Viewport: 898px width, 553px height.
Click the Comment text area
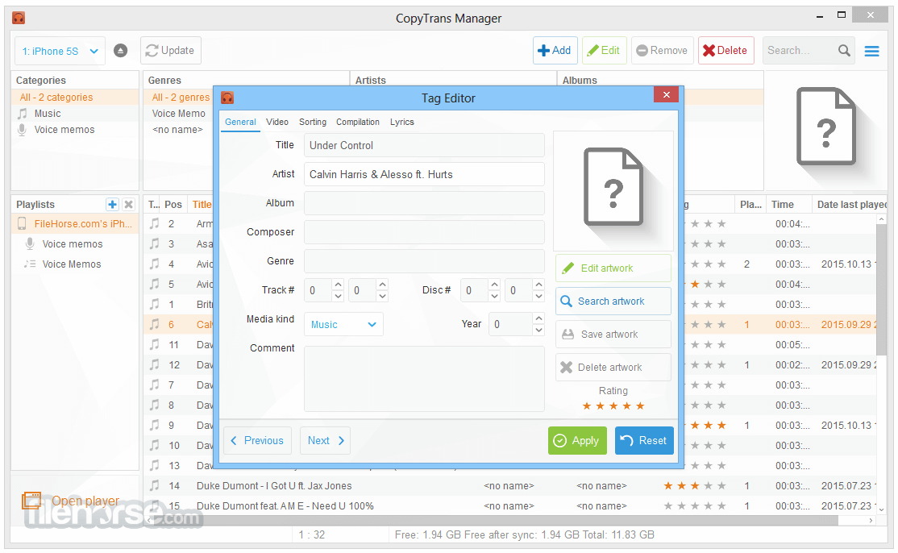pyautogui.click(x=424, y=379)
